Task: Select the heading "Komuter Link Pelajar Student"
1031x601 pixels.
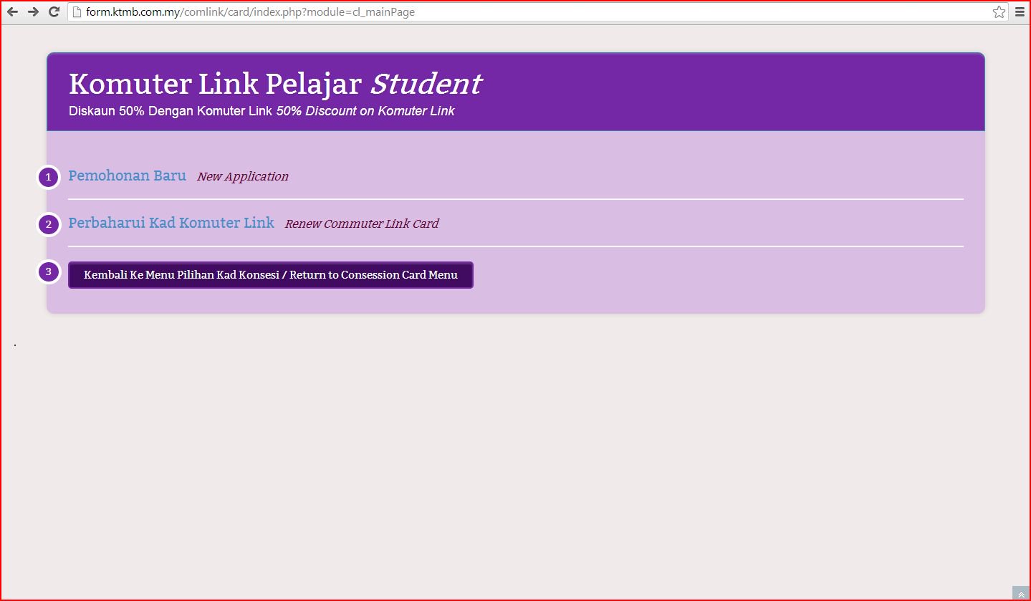Action: 275,84
